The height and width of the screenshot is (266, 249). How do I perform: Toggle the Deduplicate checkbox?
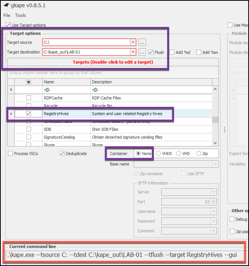point(62,154)
